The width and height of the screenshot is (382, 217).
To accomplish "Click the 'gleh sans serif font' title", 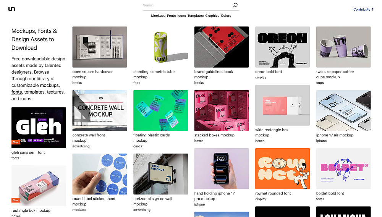I will tap(28, 152).
